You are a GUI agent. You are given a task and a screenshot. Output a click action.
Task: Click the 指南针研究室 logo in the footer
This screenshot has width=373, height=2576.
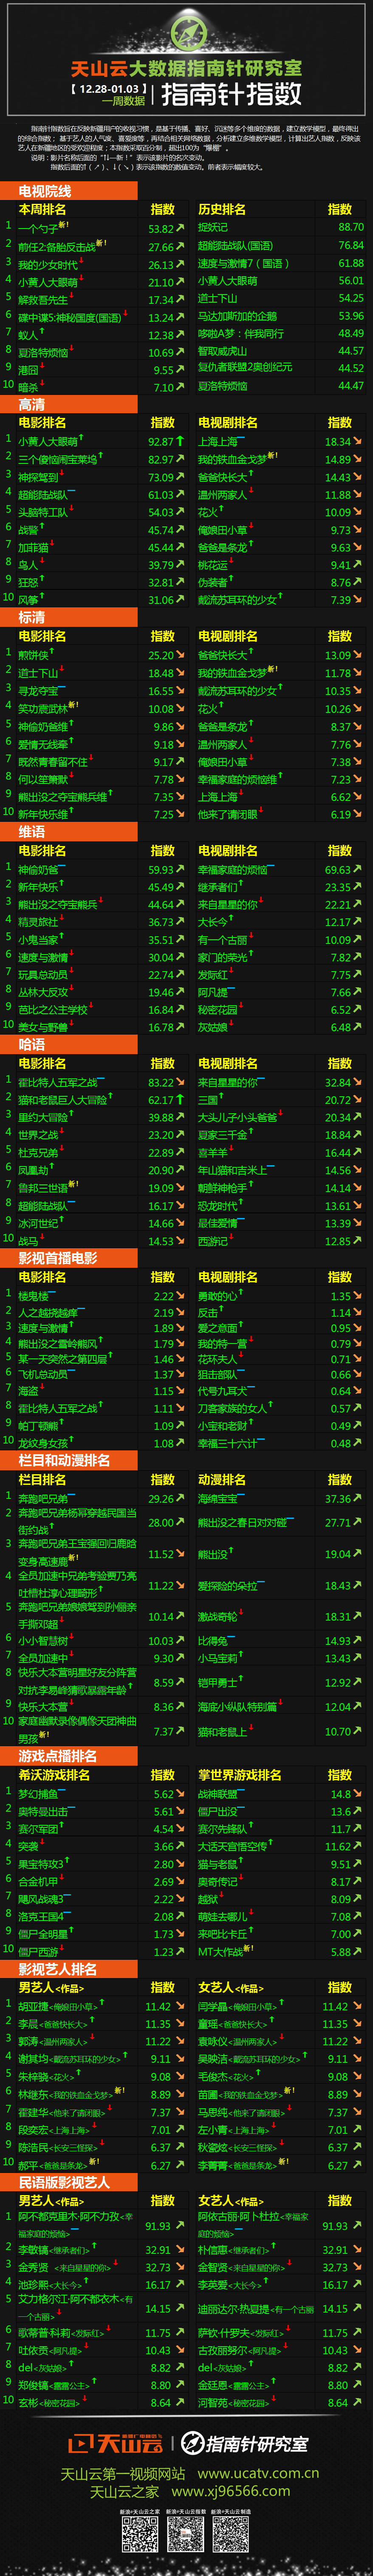coord(244,2443)
